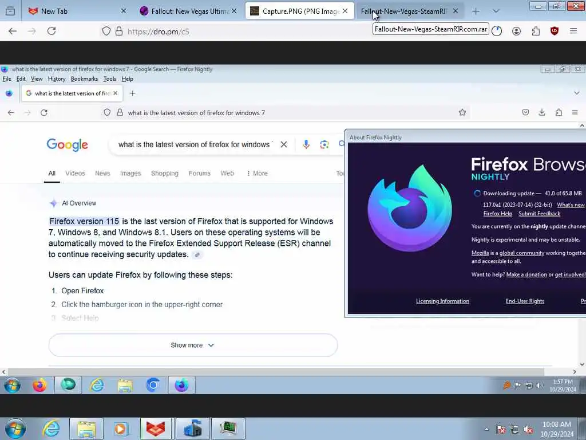Open Google Lens image search
This screenshot has height=440, width=586.
click(324, 144)
